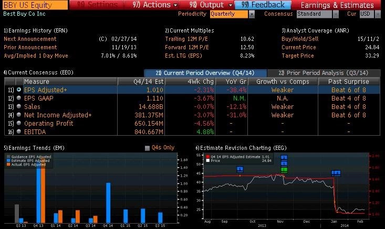Click the Buy/Hold/Sell value 15/11/2
The width and height of the screenshot is (385, 229).
[368, 39]
